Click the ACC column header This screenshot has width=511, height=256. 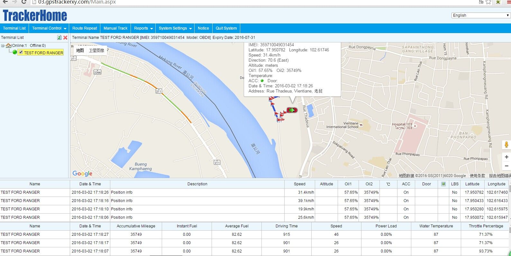[406, 184]
